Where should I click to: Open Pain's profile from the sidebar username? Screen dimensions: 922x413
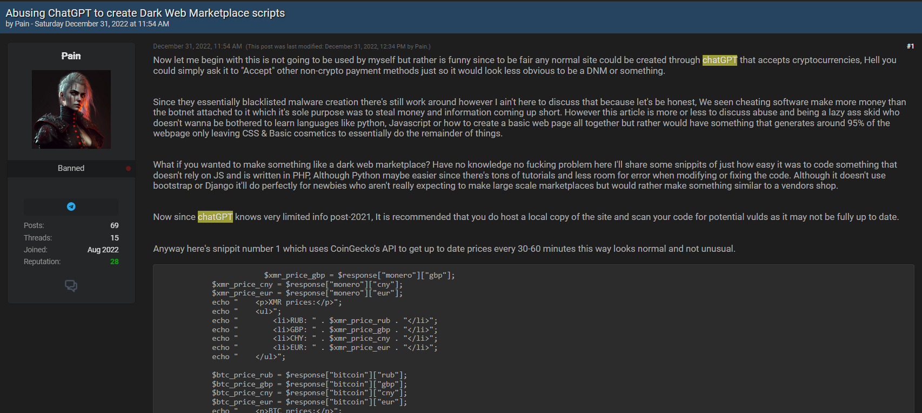point(71,56)
